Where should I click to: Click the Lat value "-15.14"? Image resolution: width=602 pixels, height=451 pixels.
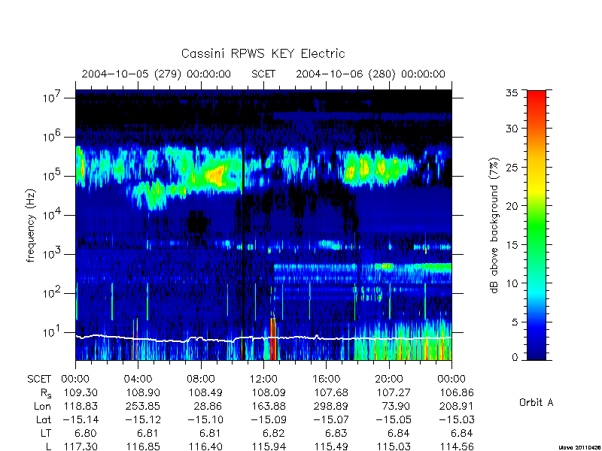(x=81, y=419)
